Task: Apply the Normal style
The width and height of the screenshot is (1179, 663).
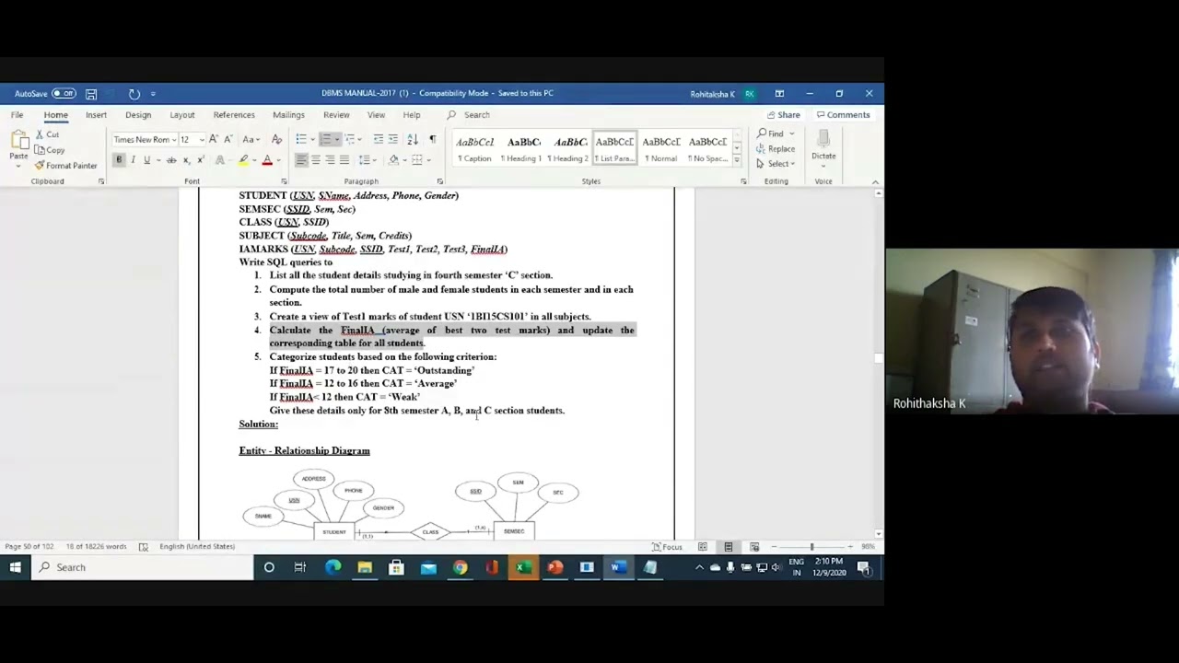Action: tap(660, 149)
